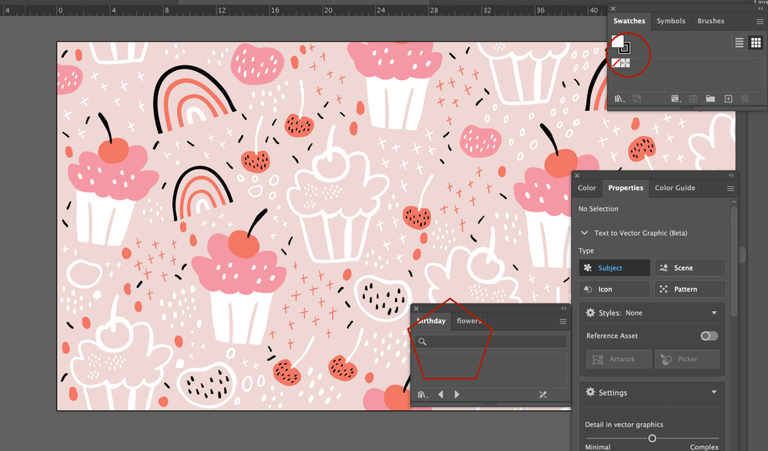Click the birthday library search field
The width and height of the screenshot is (768, 451).
point(493,342)
